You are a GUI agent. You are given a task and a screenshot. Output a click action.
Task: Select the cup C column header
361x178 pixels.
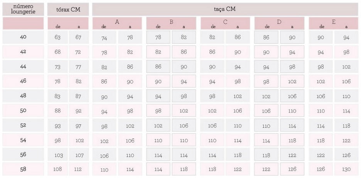[x=225, y=24]
